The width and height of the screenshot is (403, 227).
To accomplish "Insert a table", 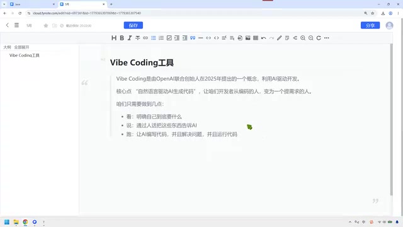I will click(256, 38).
